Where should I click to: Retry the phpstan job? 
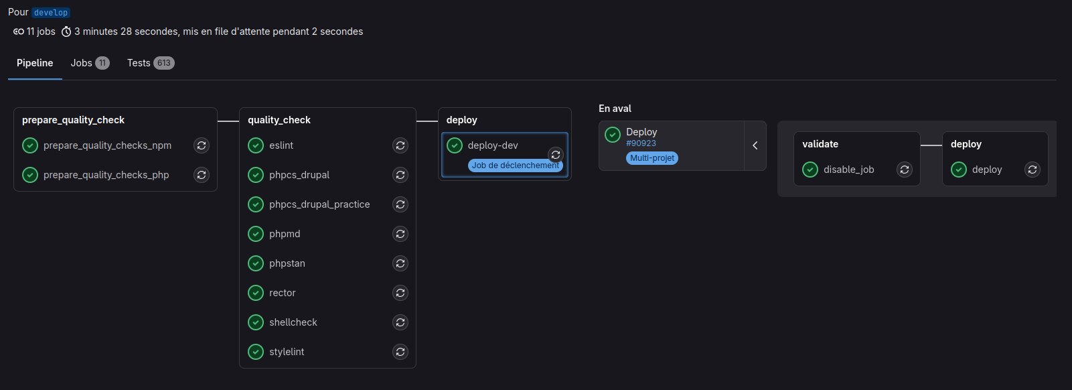click(400, 263)
